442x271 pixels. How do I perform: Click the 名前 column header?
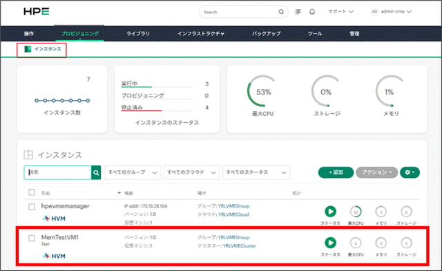click(x=46, y=193)
